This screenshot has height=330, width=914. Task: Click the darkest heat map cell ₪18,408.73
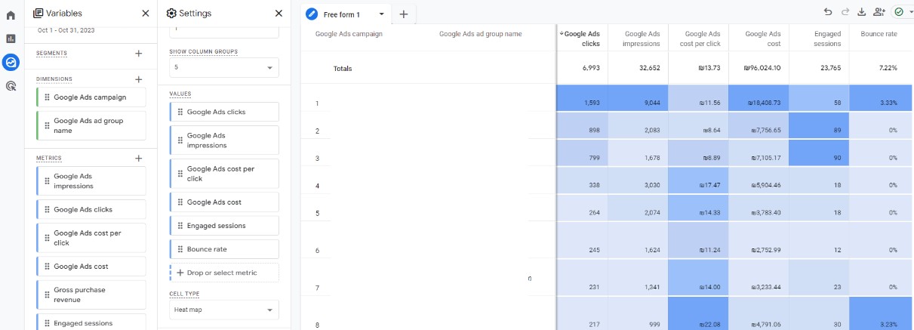click(x=759, y=103)
